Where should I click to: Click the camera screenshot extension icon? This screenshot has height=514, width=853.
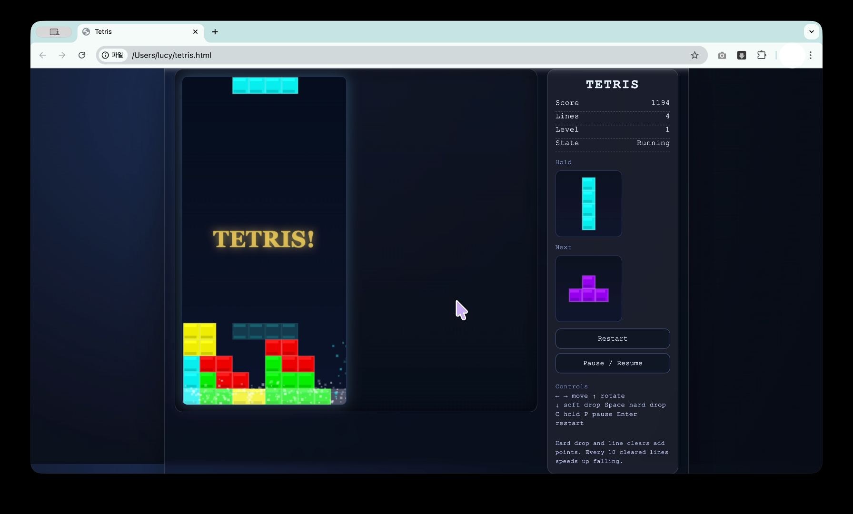pos(722,55)
